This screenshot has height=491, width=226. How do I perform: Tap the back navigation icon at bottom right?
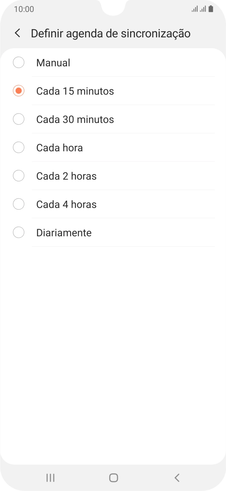pos(176,477)
